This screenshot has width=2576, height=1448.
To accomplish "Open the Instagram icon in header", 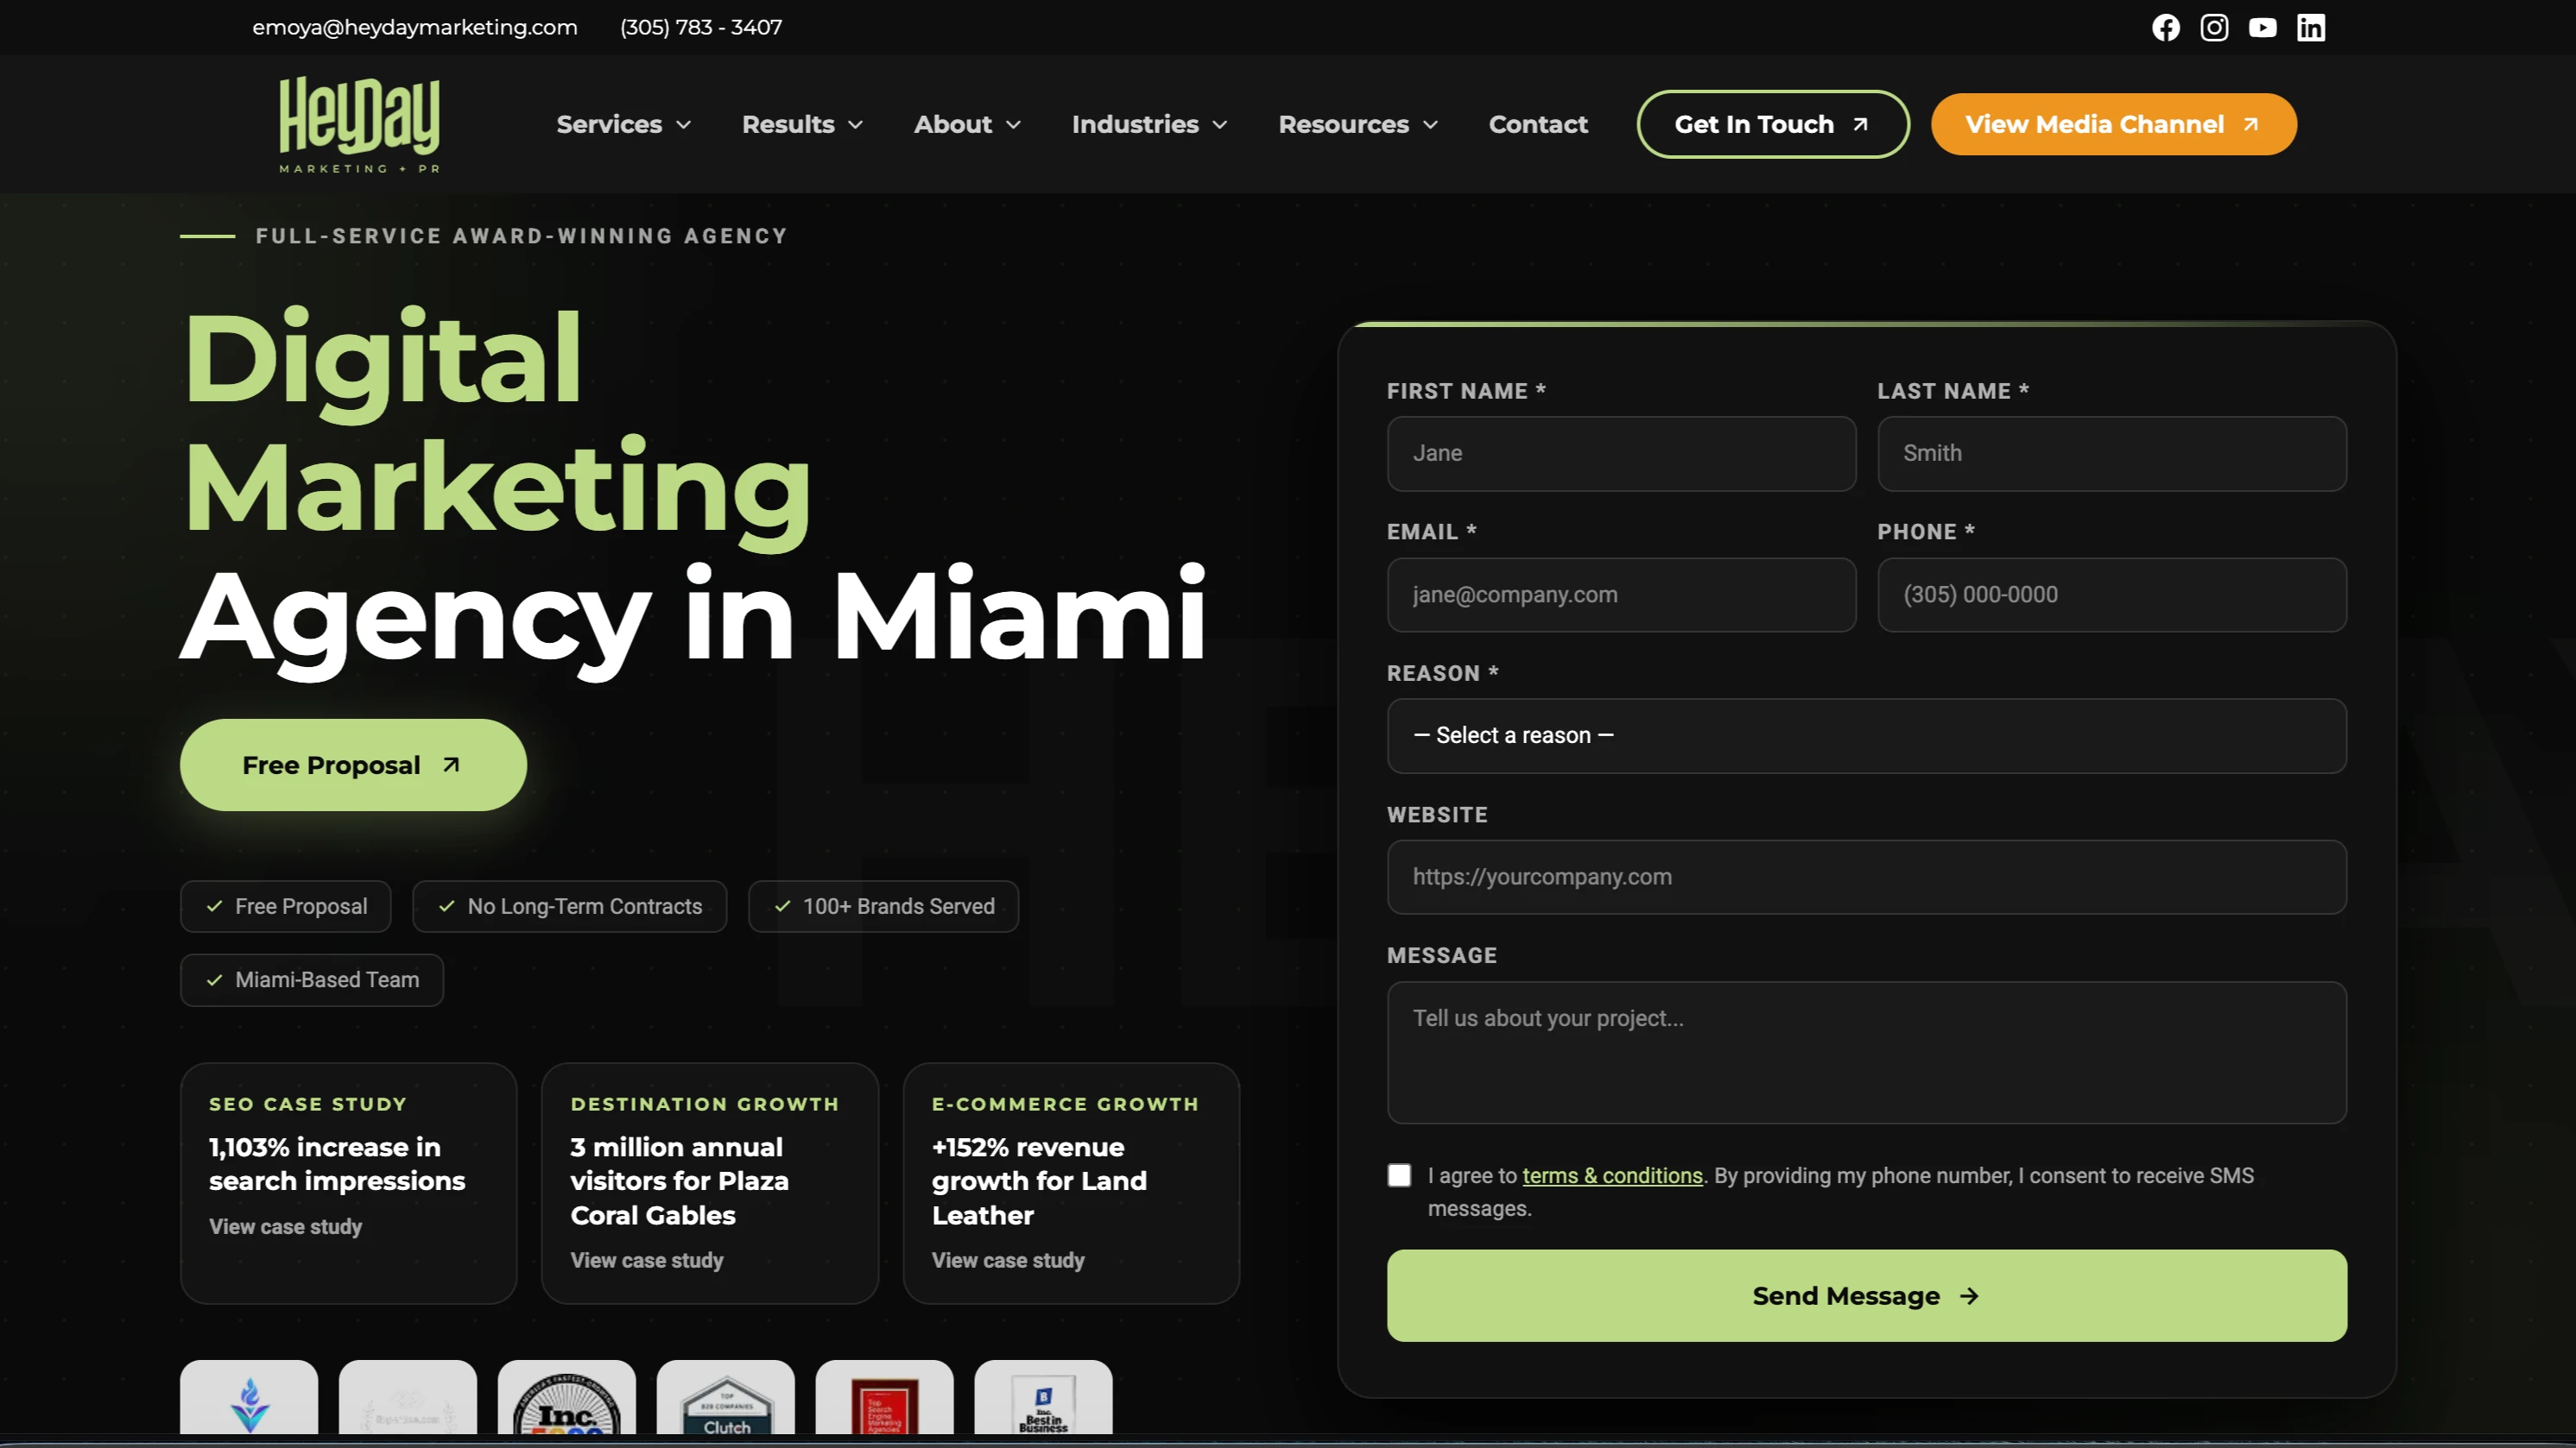I will point(2214,27).
